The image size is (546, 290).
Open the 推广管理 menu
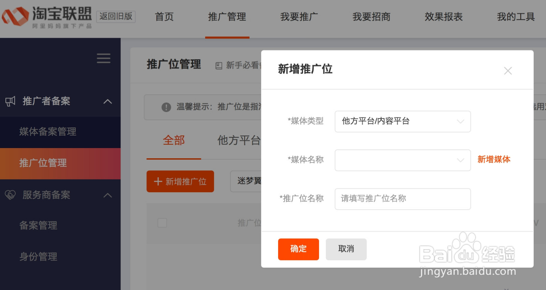point(227,16)
